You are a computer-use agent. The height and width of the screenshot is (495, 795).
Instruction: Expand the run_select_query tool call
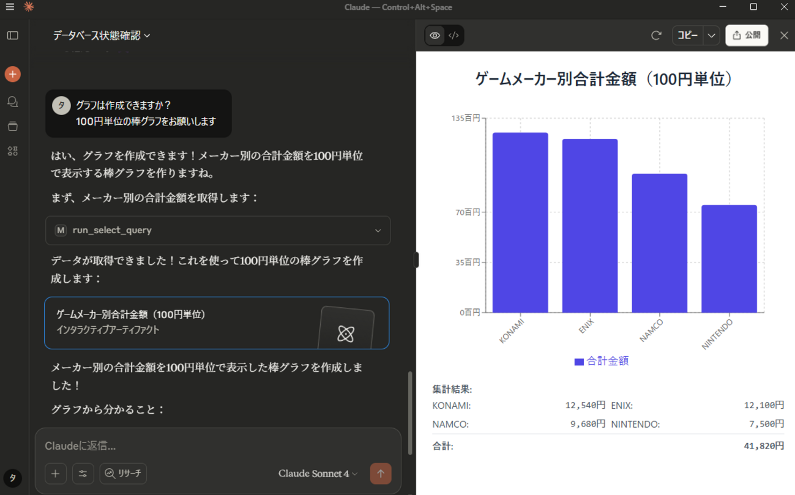[x=218, y=231]
